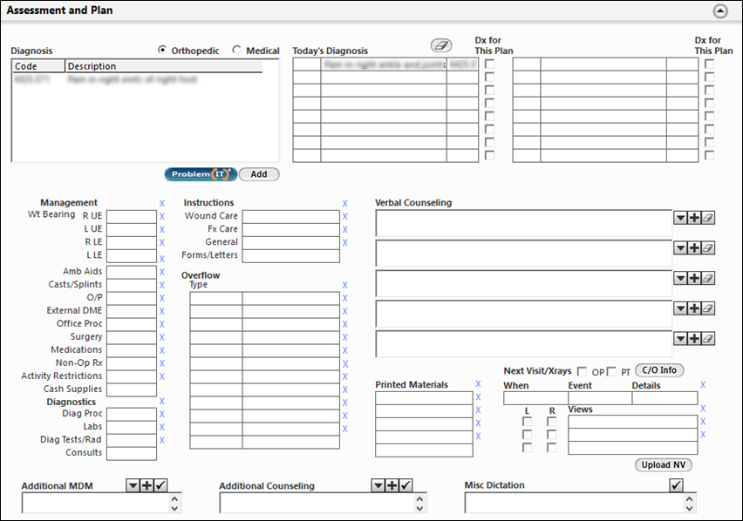Click the Upload NV button
Viewport: 743px width, 521px height.
click(664, 465)
